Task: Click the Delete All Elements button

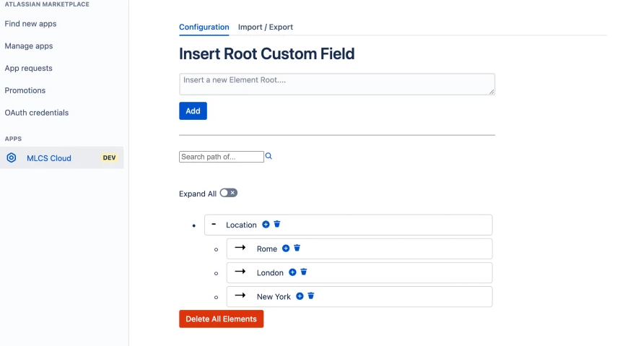Action: (x=221, y=319)
